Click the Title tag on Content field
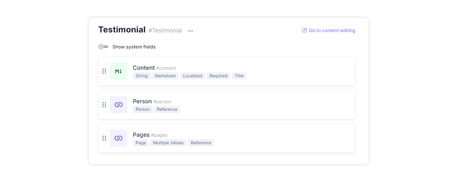This screenshot has height=182, width=457. tap(239, 76)
